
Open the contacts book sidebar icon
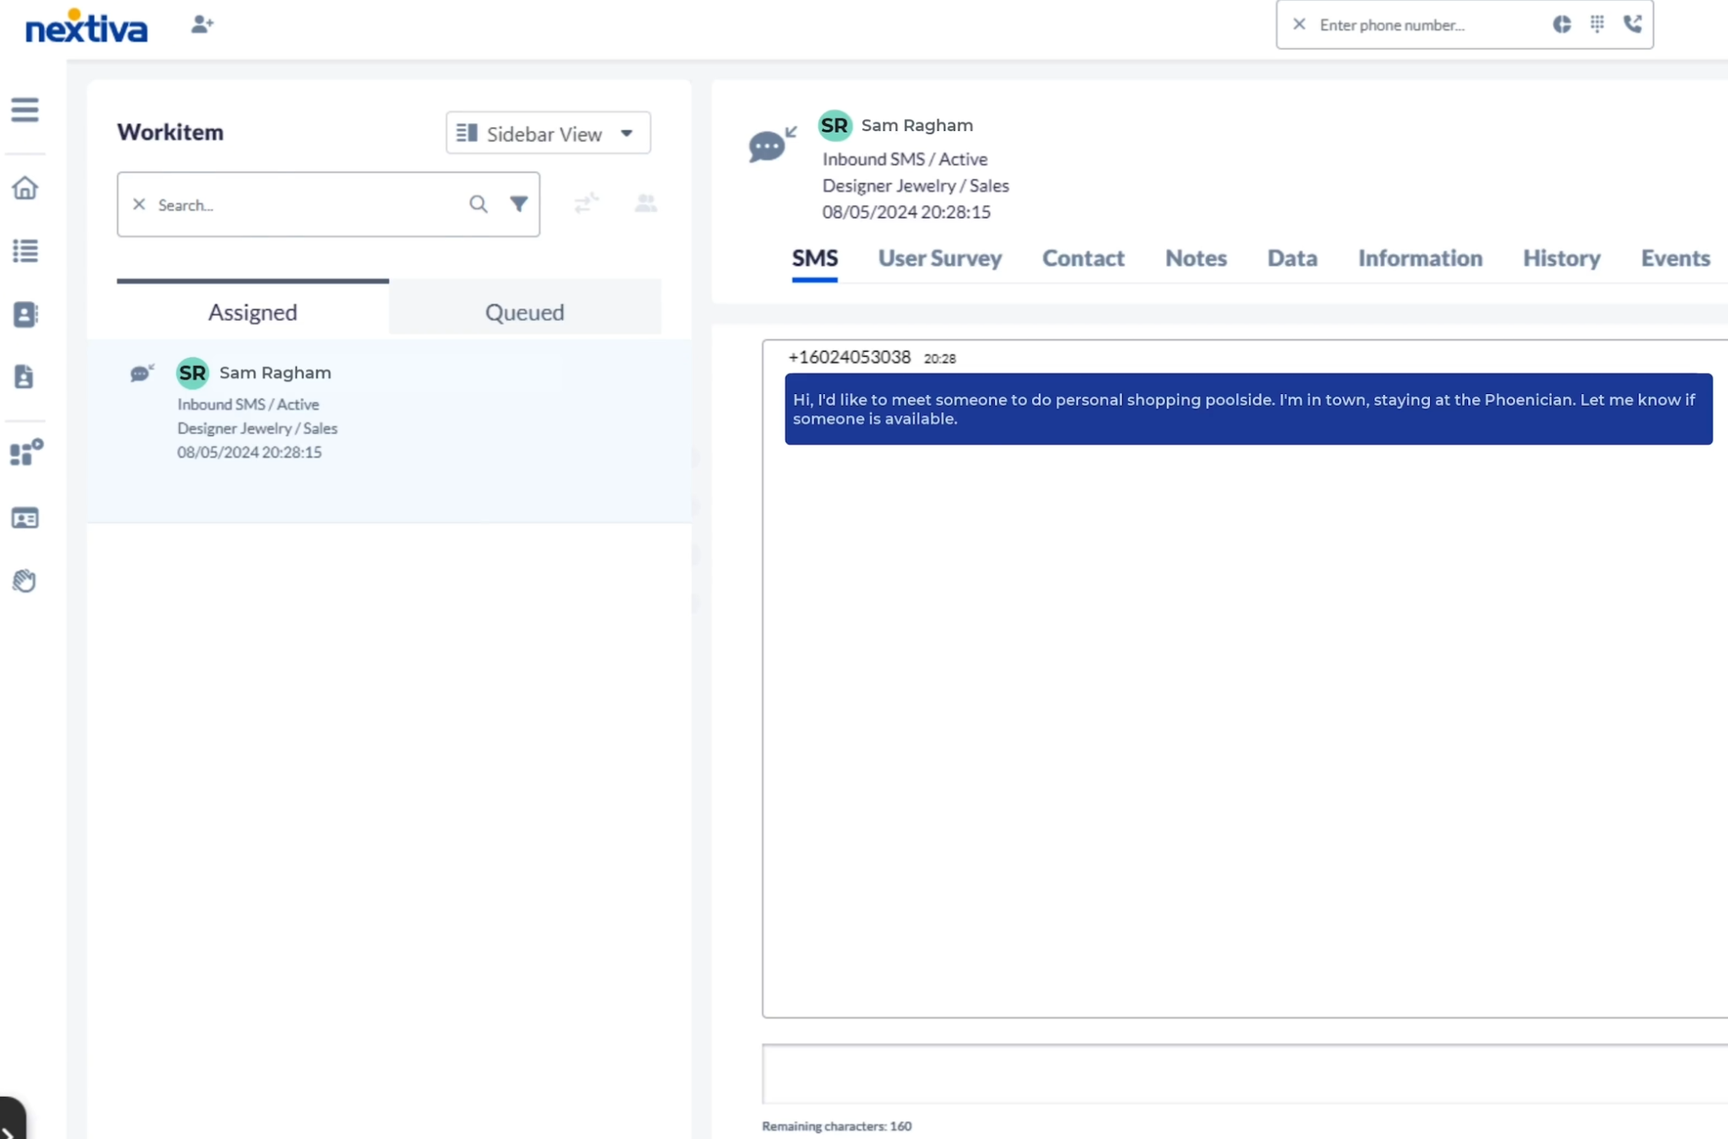coord(24,314)
